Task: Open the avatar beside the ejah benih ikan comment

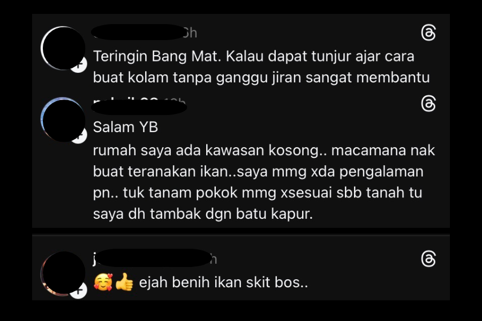Action: [63, 273]
